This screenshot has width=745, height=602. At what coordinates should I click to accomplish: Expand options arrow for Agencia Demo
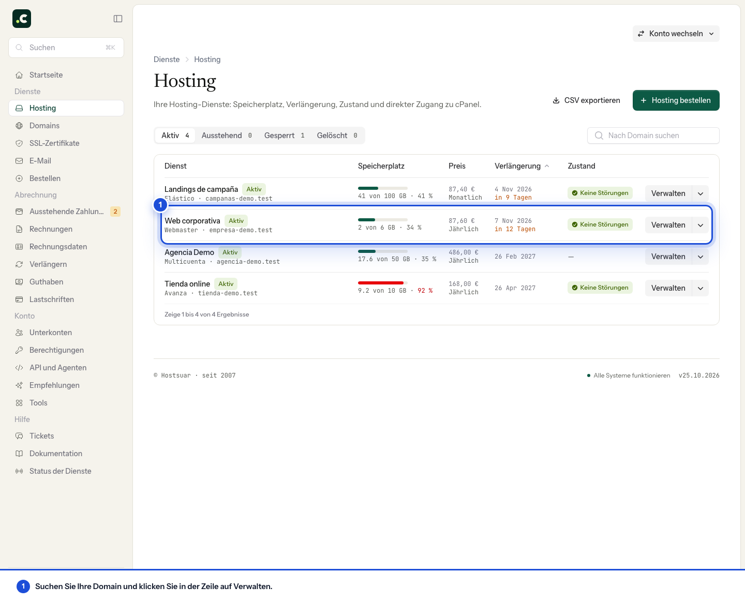(701, 257)
